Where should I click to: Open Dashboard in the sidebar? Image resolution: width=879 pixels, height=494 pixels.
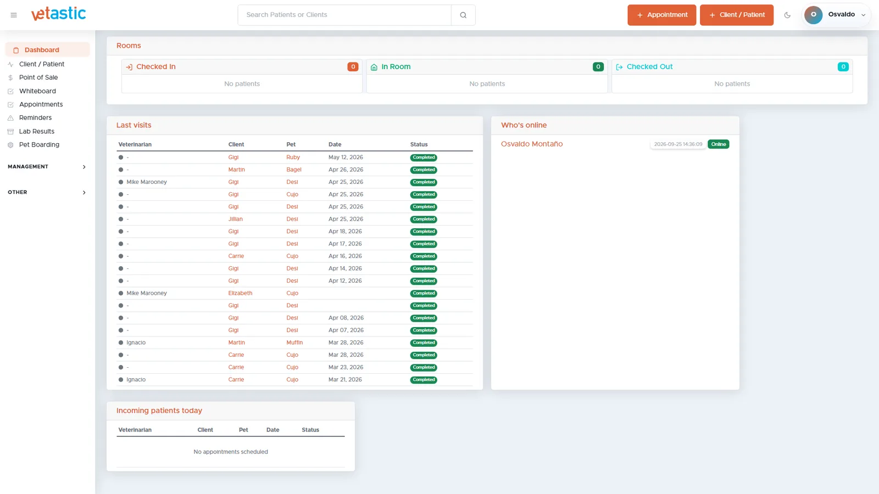click(47, 50)
